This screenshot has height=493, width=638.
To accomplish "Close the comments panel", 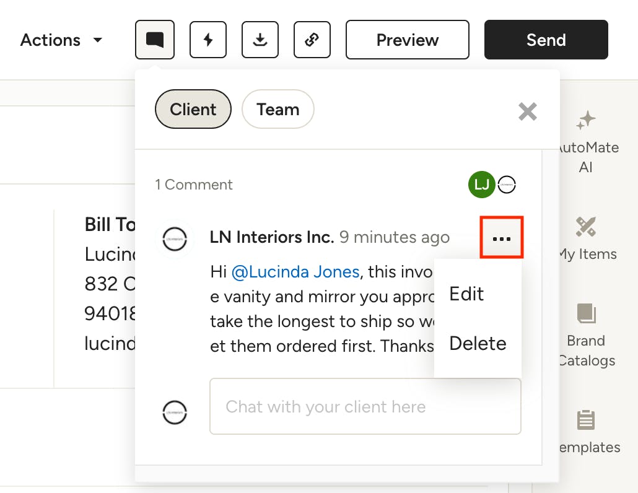I will (528, 111).
